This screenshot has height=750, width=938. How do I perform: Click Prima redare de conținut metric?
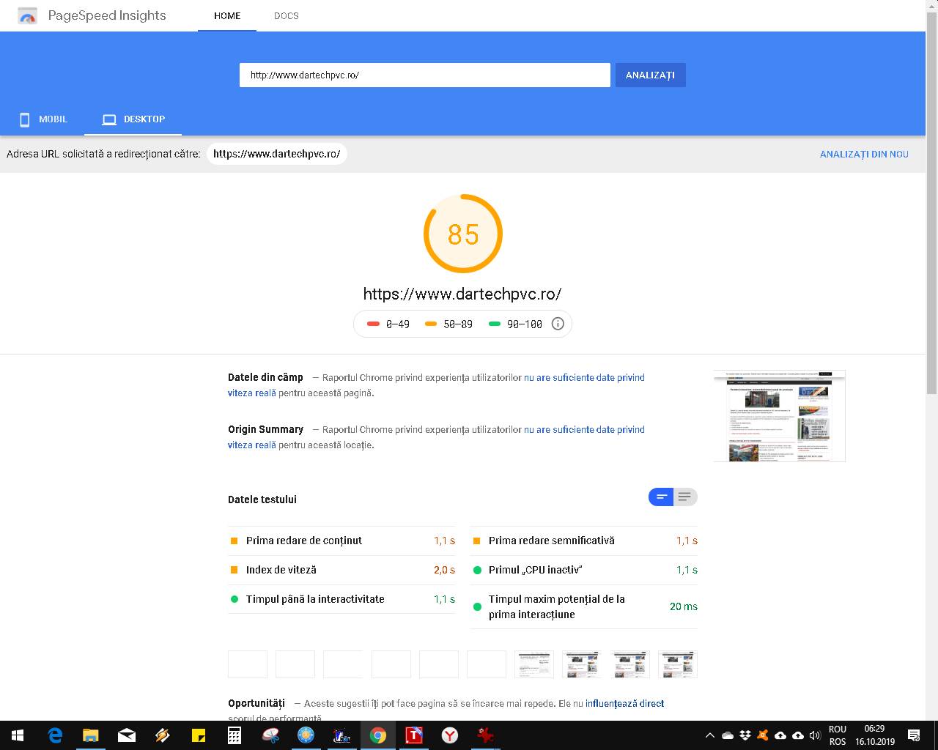[x=341, y=541]
